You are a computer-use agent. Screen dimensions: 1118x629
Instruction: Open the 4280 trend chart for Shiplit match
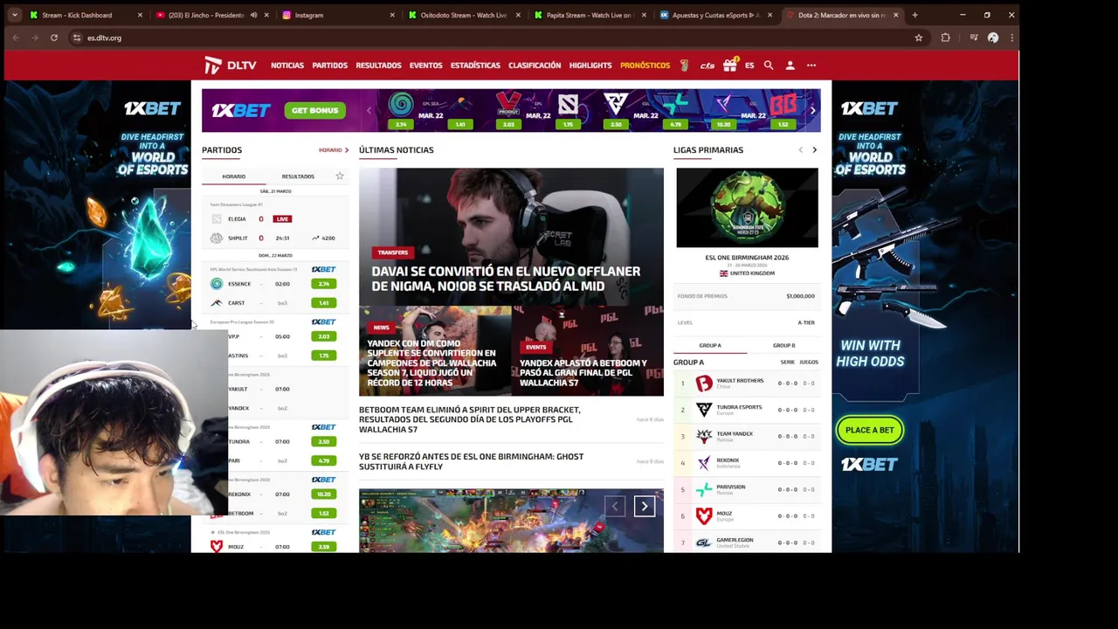[323, 238]
